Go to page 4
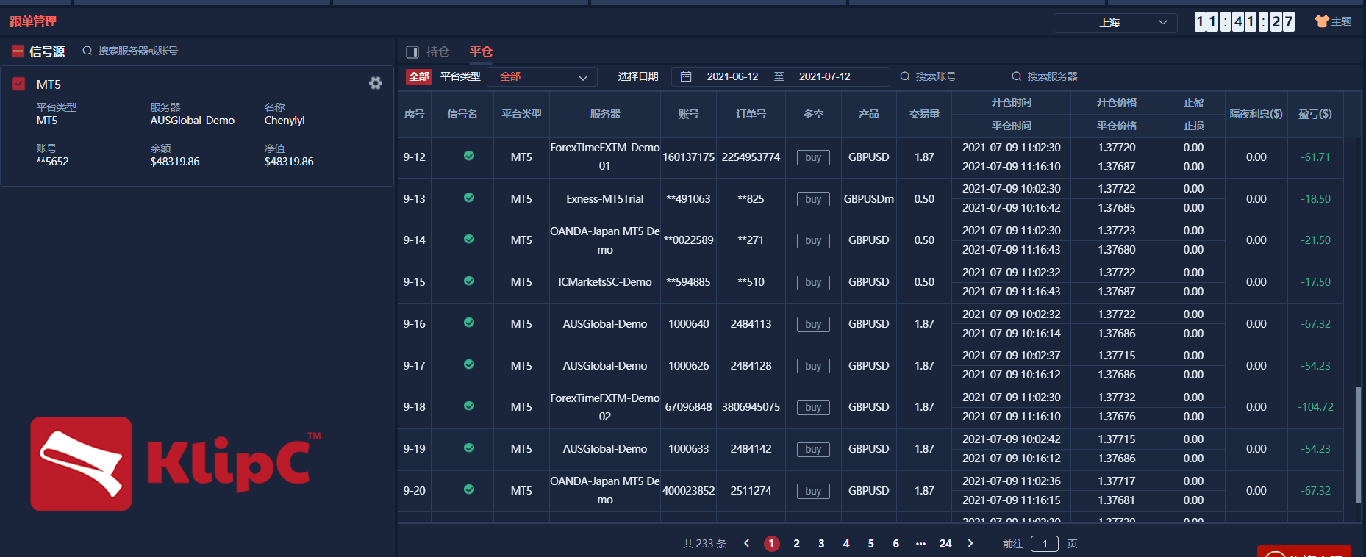The image size is (1366, 557). click(846, 544)
